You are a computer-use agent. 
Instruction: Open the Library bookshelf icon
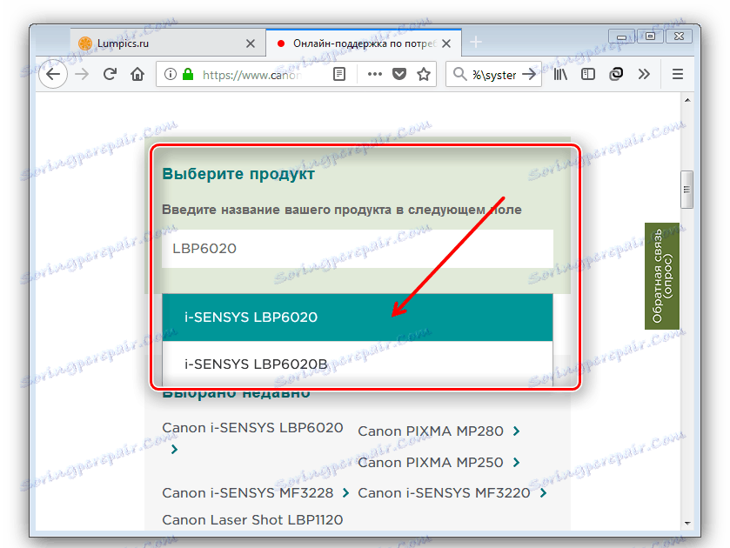tap(560, 74)
